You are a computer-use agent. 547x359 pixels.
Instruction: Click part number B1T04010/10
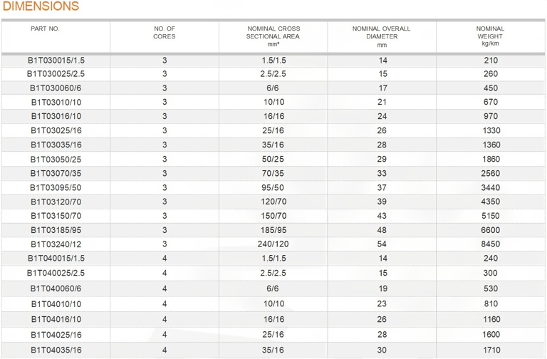56,304
